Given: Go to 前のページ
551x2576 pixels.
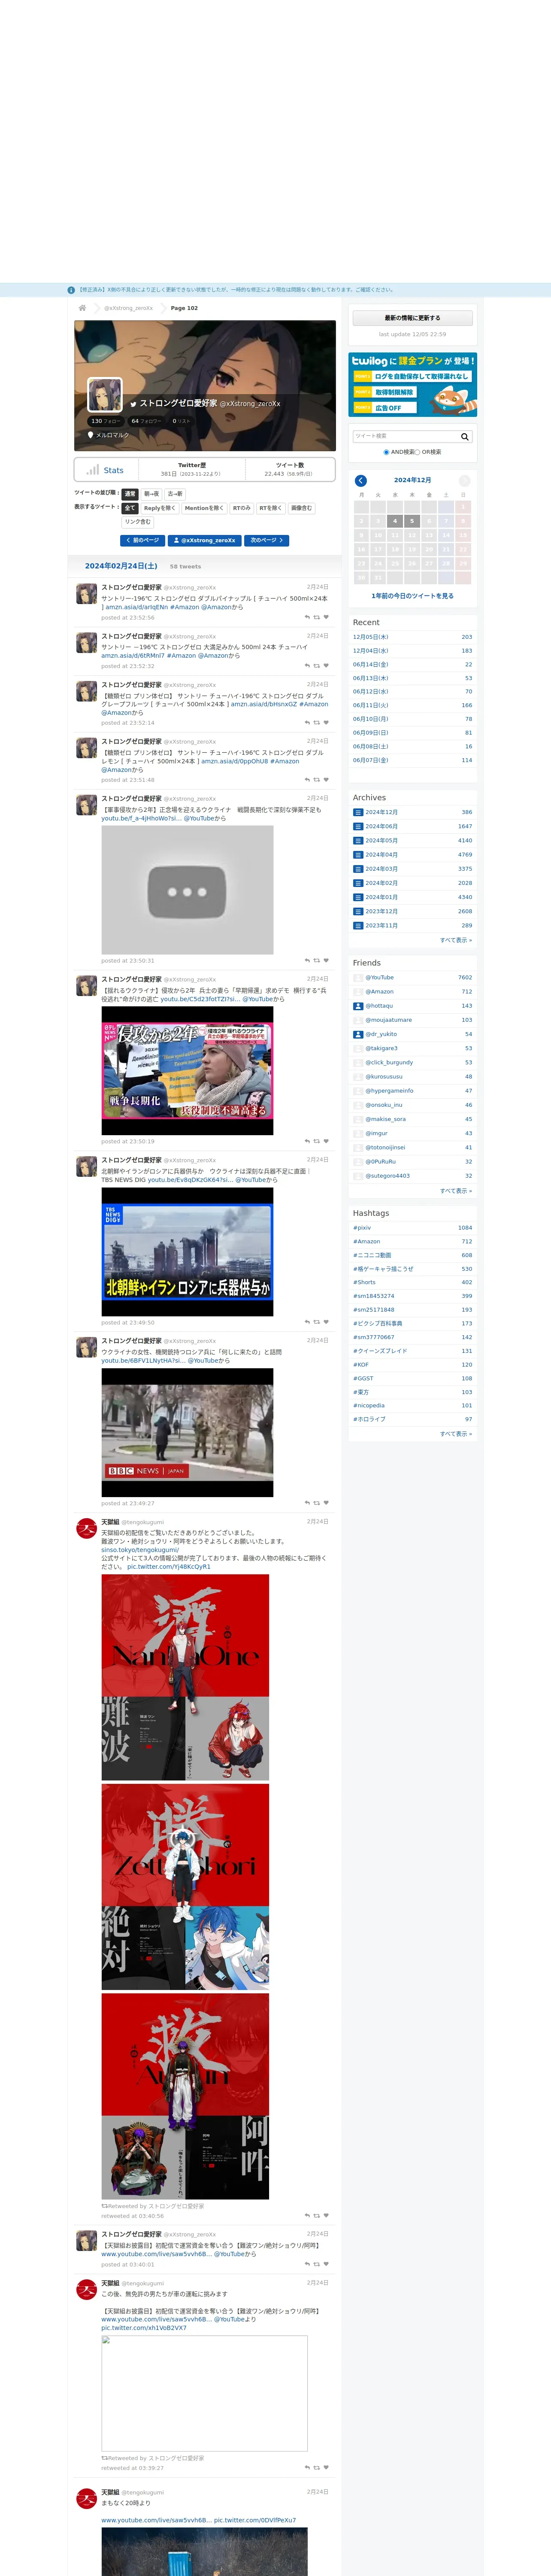Looking at the screenshot, I should tap(143, 540).
